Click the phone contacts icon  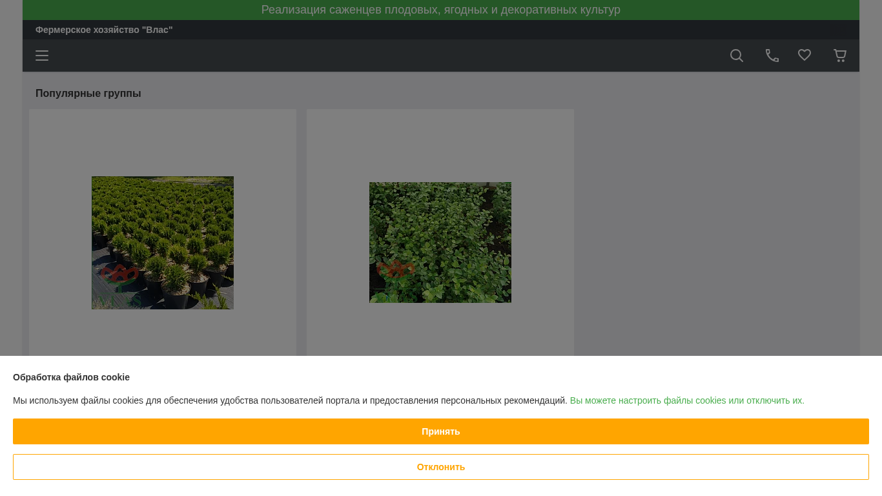tap(772, 56)
